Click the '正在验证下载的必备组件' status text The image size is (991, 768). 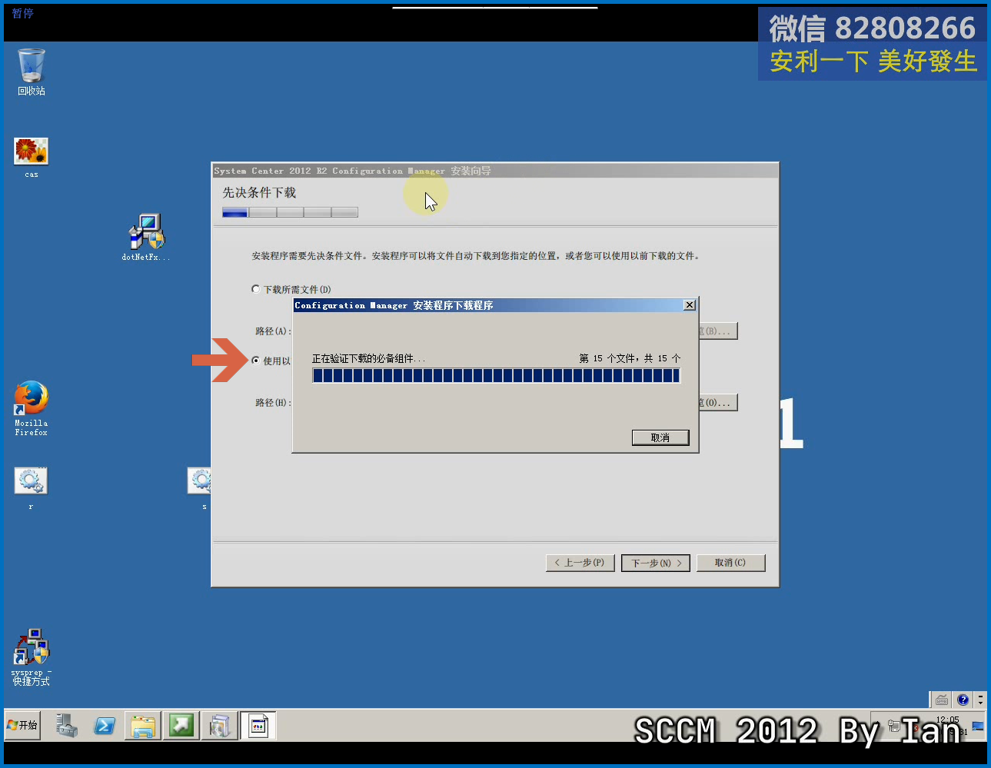[368, 358]
